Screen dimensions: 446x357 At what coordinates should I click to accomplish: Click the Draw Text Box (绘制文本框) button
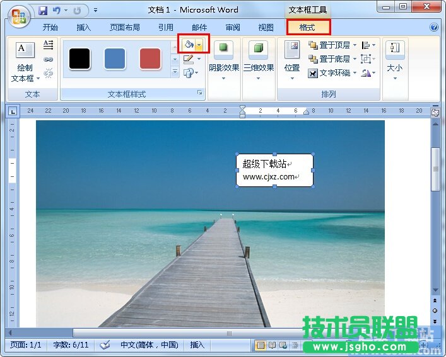[x=25, y=63]
